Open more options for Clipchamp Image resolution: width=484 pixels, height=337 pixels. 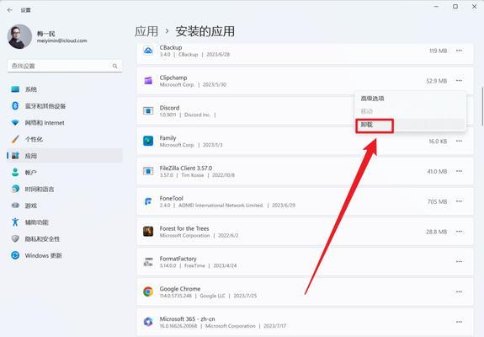point(459,81)
